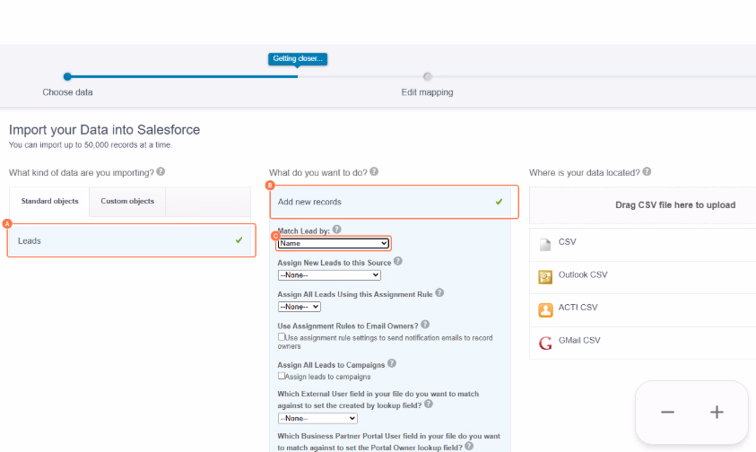Click the CSV file icon
Image resolution: width=756 pixels, height=452 pixels.
(x=545, y=245)
